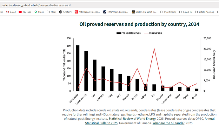Image resolution: width=219 pixels, height=126 pixels.
Task: Open the After New Evidence bookmark
Action: (x=87, y=12)
